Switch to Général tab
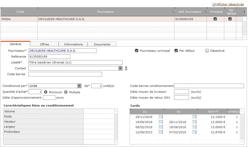 (15, 44)
